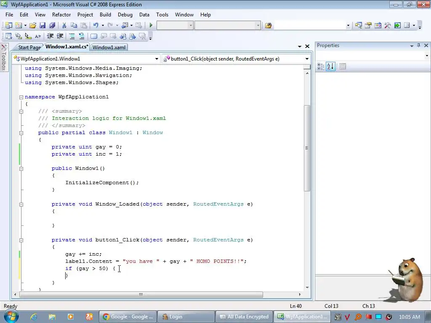The height and width of the screenshot is (323, 431).
Task: Click the New Project toolbar icon
Action: (x=8, y=25)
